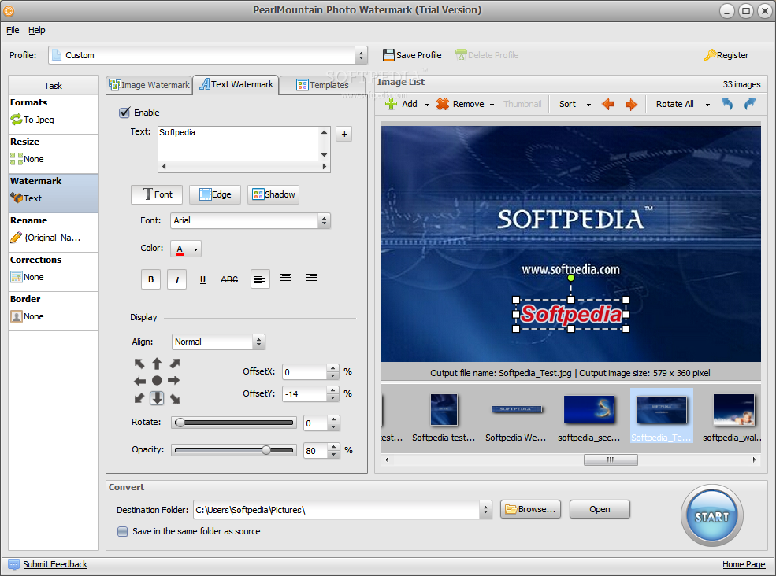Toggle the Enable watermark checkbox
This screenshot has height=576, width=776.
coord(124,113)
